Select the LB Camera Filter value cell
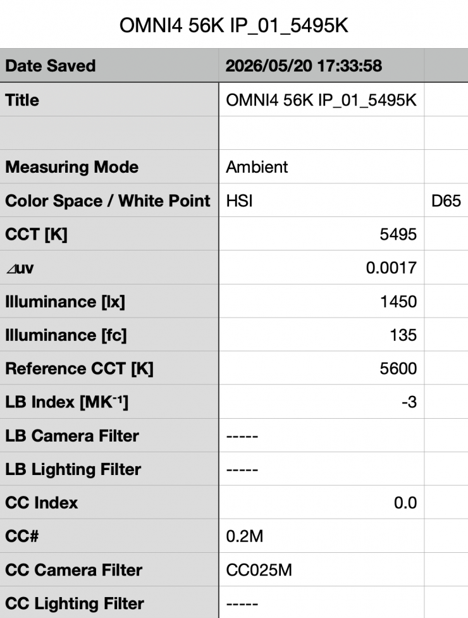The width and height of the screenshot is (468, 618). [x=321, y=436]
